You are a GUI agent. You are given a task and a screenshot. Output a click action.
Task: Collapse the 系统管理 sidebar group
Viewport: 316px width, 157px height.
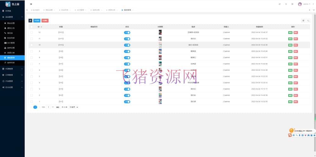coord(12,17)
